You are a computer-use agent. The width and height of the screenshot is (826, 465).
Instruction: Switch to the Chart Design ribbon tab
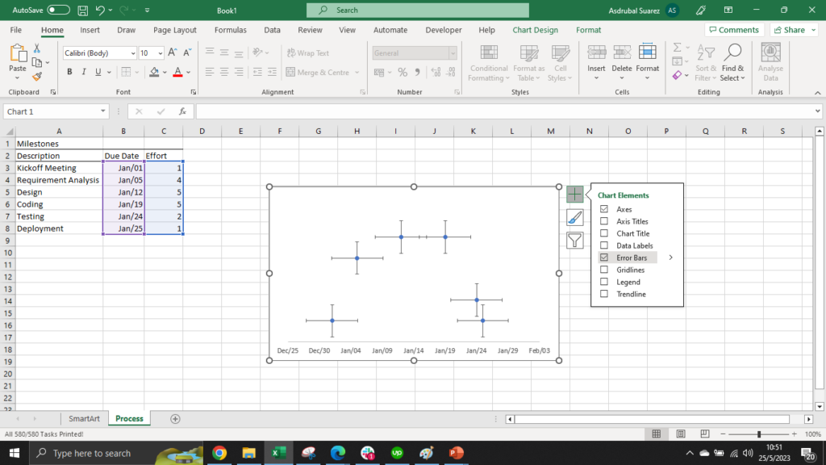535,30
